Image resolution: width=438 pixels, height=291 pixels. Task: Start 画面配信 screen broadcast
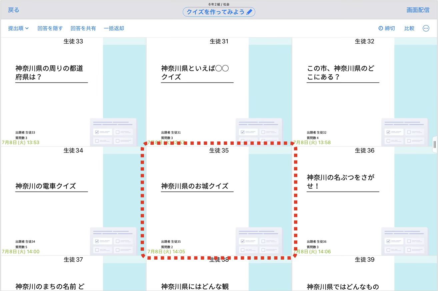[x=418, y=10]
